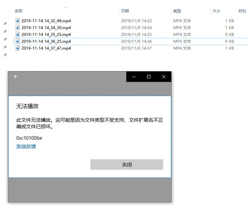Click the 时长 column header

242,11
